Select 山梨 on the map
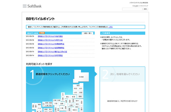This screenshot has width=171, height=112. coord(71,105)
